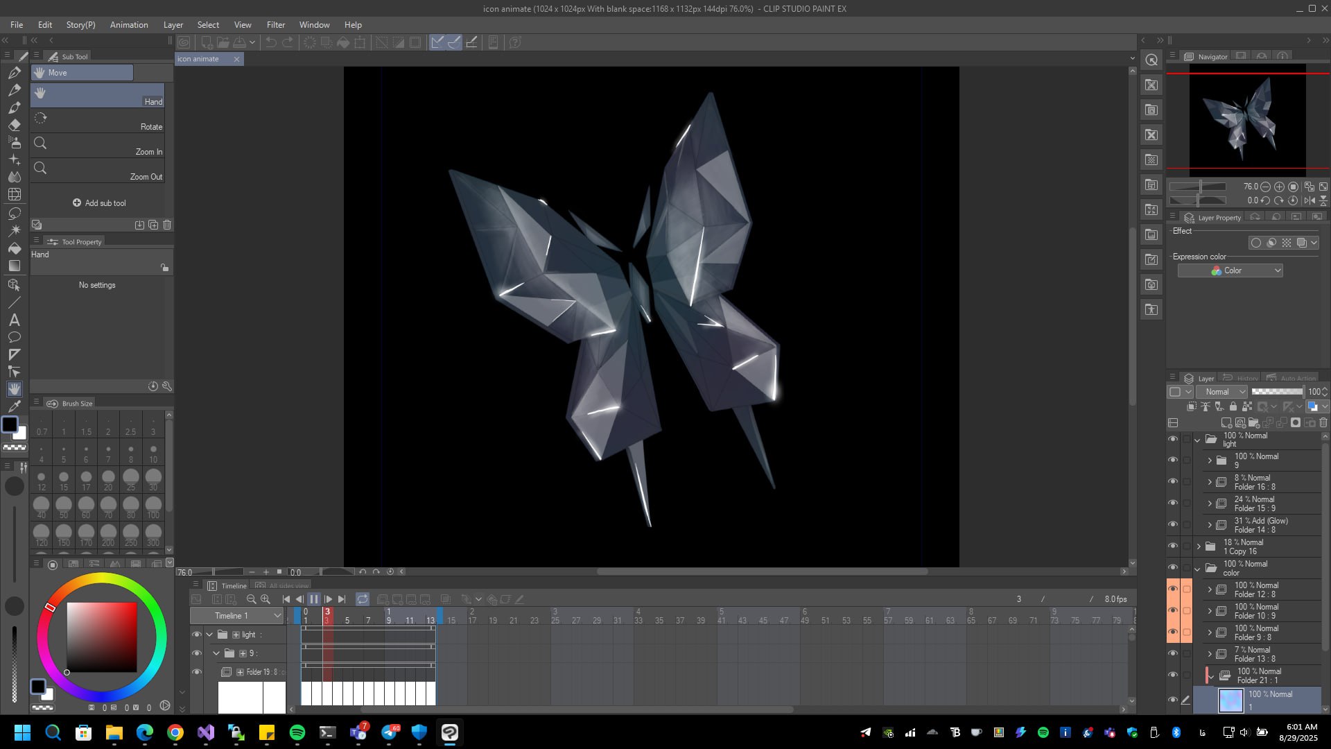Viewport: 1331px width, 749px height.
Task: Select the Zoom In sub tool
Action: click(x=97, y=144)
